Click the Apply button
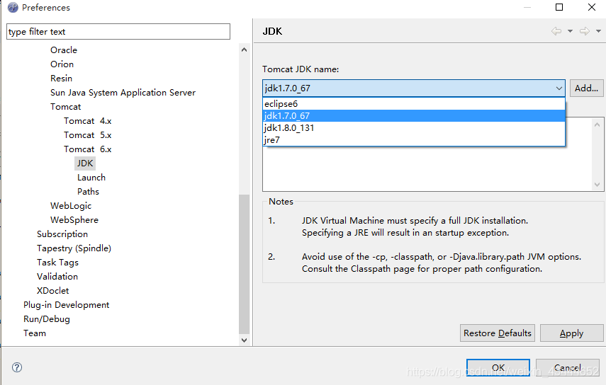This screenshot has height=385, width=606. coord(571,333)
